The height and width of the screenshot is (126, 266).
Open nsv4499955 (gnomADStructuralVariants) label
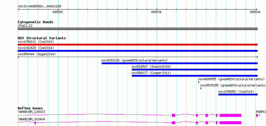[x=231, y=79]
